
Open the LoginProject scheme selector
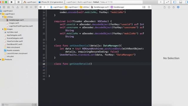[30, 2]
